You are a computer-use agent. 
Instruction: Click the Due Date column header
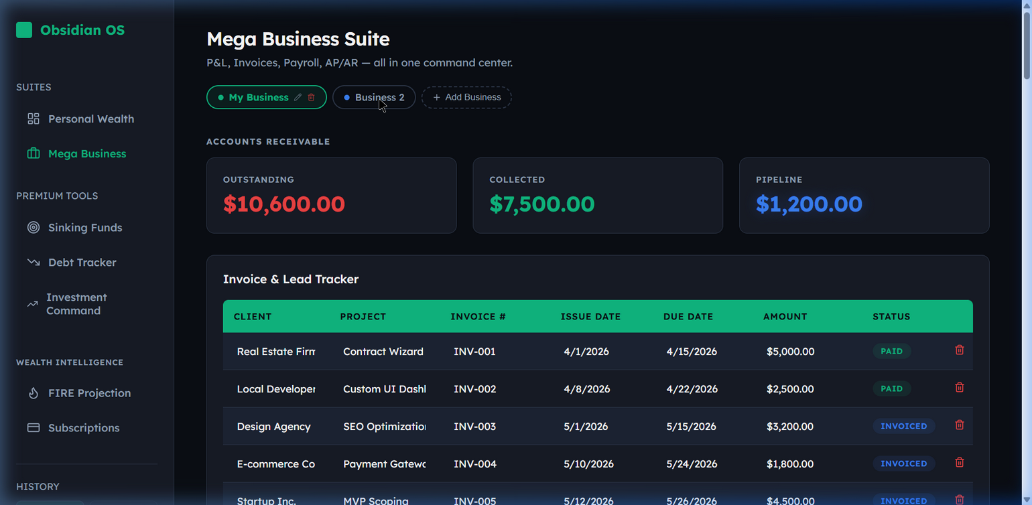(688, 316)
